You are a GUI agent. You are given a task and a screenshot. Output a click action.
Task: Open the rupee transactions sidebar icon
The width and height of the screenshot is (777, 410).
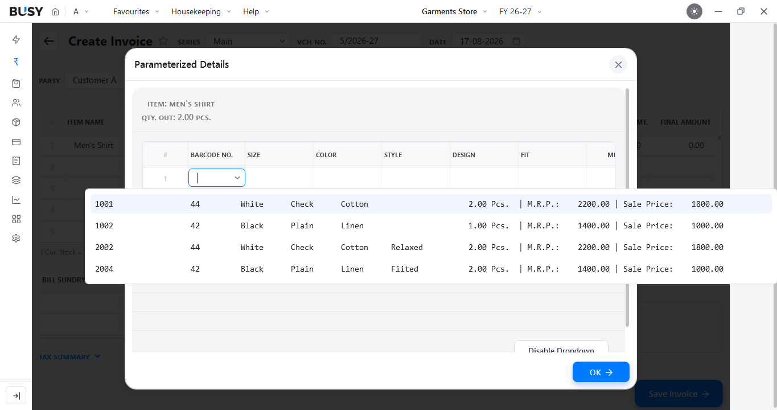point(16,61)
